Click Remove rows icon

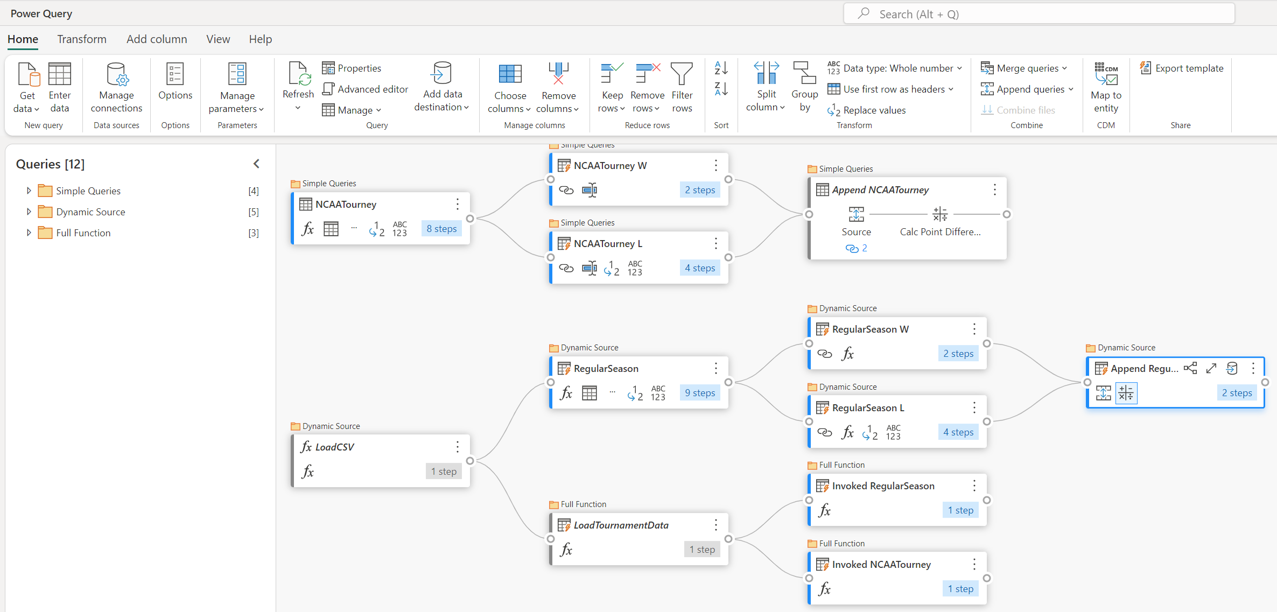point(648,74)
